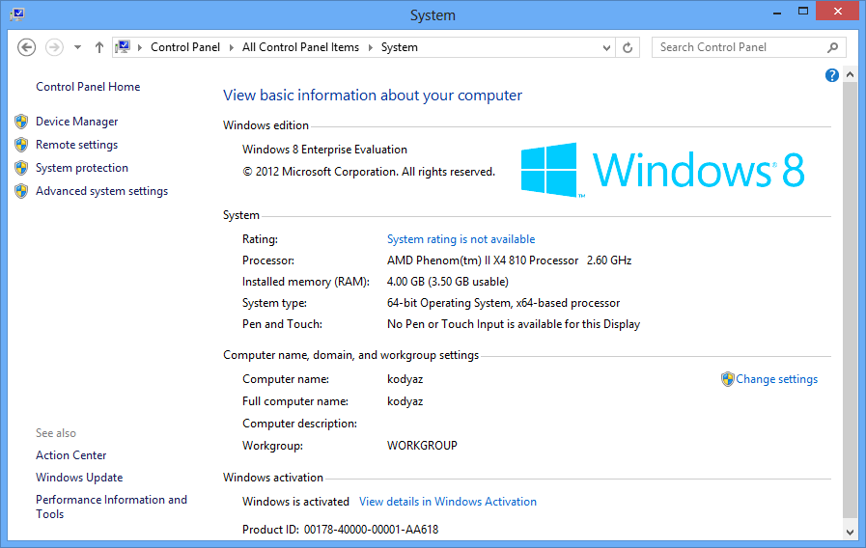Click the WORKGROUP value
This screenshot has width=866, height=548.
422,446
